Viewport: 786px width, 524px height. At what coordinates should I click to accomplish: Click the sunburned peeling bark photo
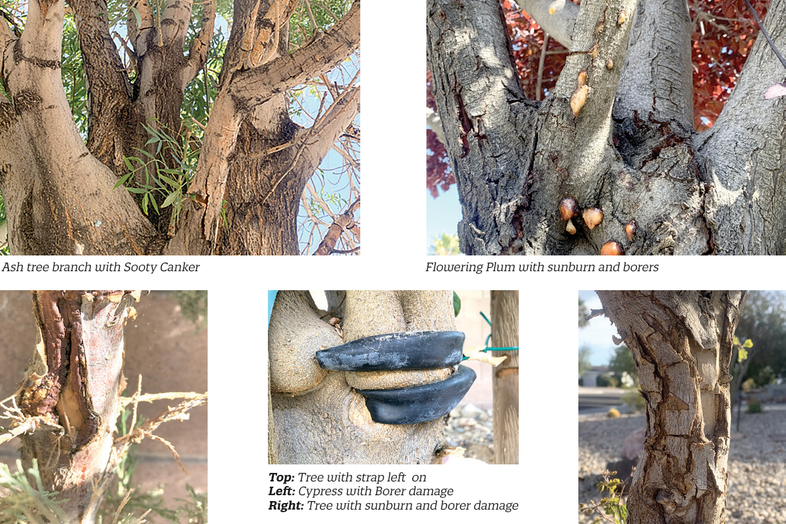tap(682, 407)
